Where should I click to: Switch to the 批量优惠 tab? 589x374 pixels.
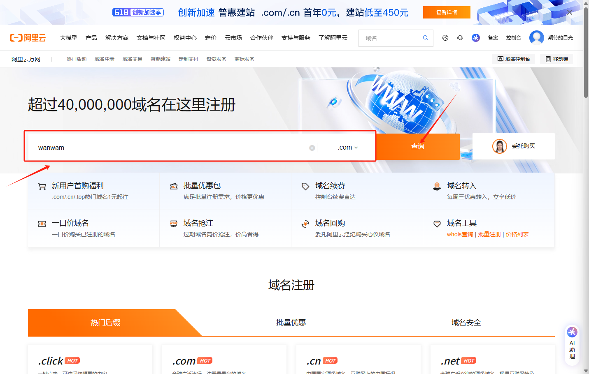point(291,323)
